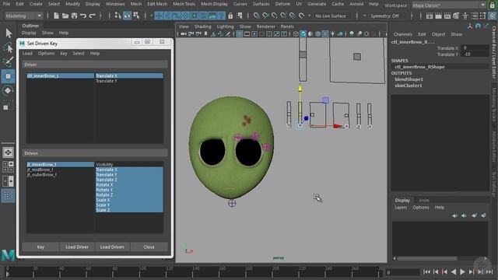This screenshot has height=280, width=498.
Task: Select the arrow Select tool in toolbox
Action: point(9,33)
